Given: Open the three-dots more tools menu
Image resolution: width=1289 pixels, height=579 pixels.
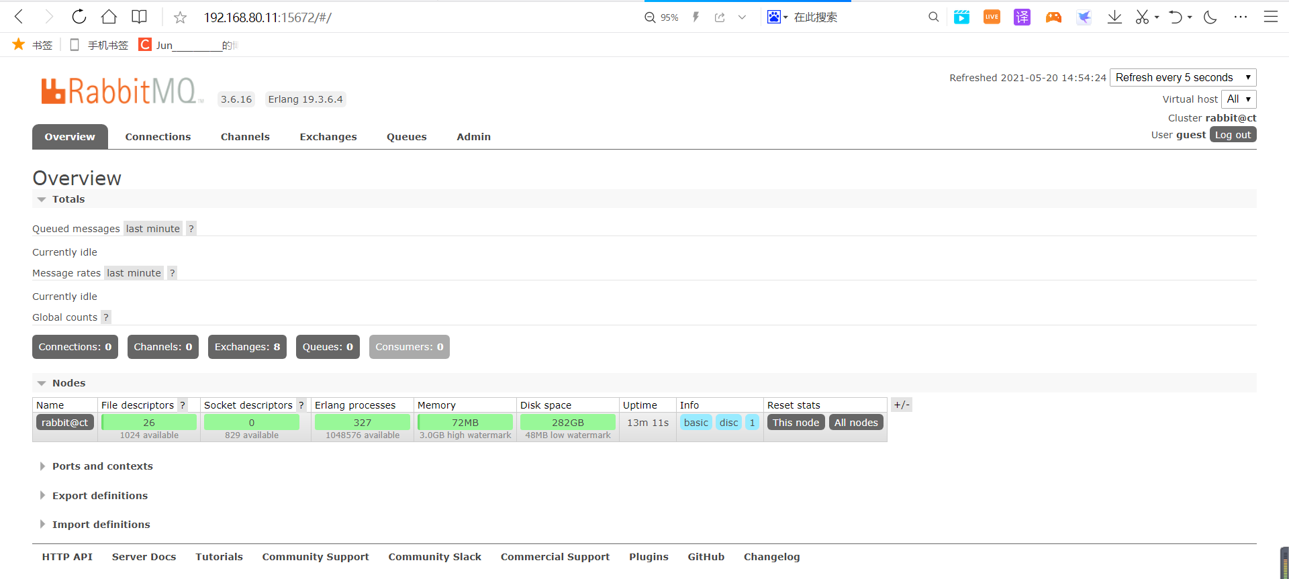Looking at the screenshot, I should [x=1241, y=17].
